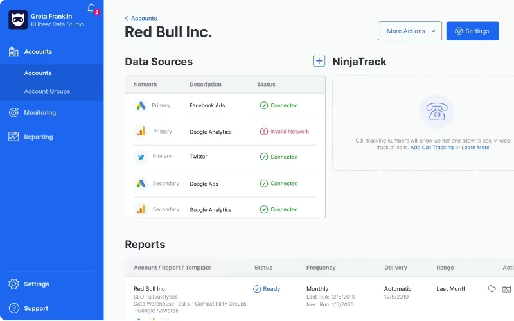Click the Range column header
Viewport: 514px width, 321px height.
(445, 268)
